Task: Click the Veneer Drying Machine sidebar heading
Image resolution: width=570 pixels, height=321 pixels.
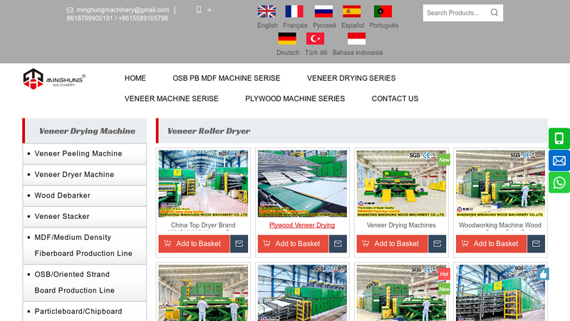Action: [87, 131]
